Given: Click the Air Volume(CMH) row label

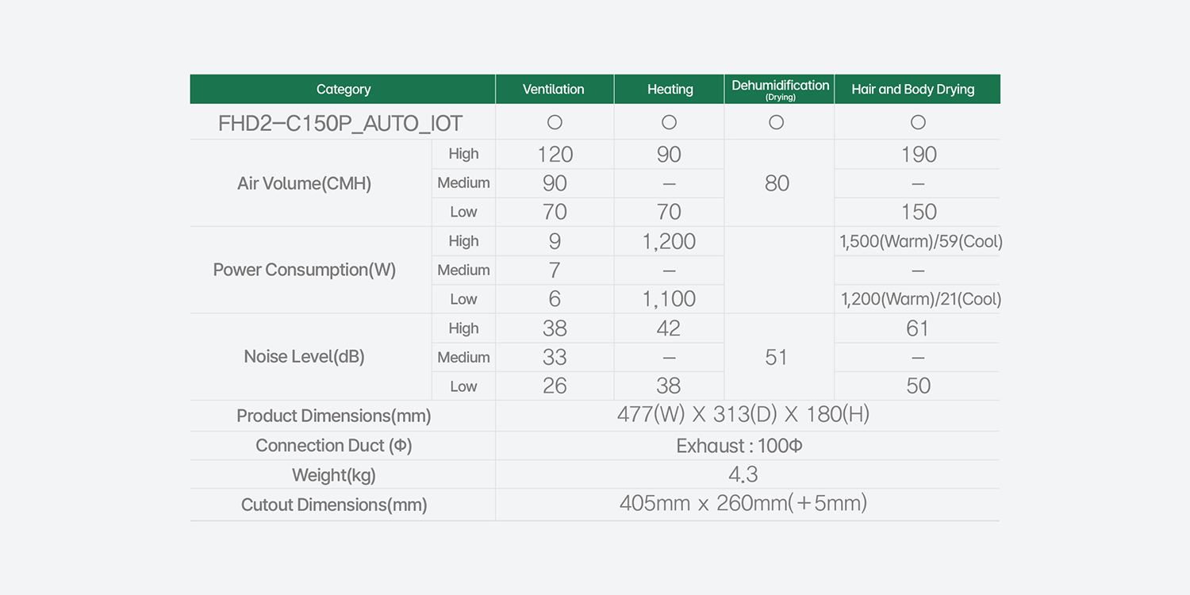Looking at the screenshot, I should tap(304, 183).
